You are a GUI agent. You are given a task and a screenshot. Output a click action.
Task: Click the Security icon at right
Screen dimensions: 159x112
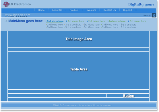tap(154, 15)
